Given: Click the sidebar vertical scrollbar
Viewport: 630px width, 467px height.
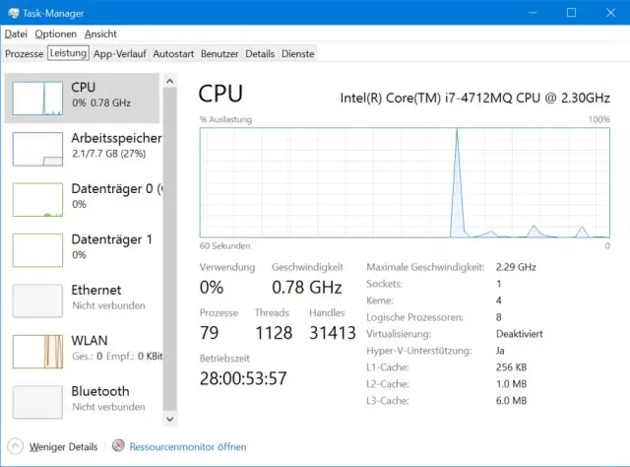Looking at the screenshot, I should point(170,246).
